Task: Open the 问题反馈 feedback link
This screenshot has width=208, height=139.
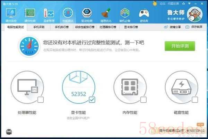Action: [173, 3]
